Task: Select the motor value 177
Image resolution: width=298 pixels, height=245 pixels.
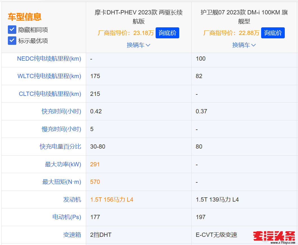Action: click(95, 217)
